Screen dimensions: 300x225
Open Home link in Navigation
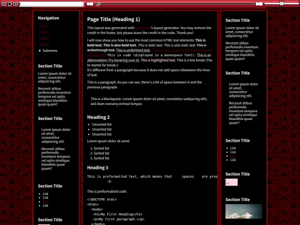(44, 26)
